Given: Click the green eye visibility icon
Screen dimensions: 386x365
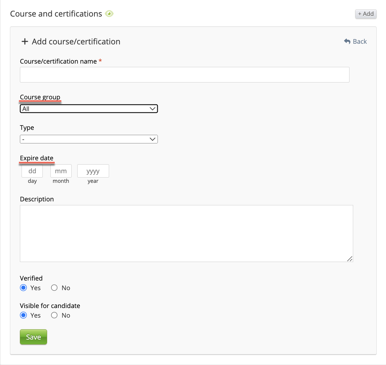Looking at the screenshot, I should point(109,14).
